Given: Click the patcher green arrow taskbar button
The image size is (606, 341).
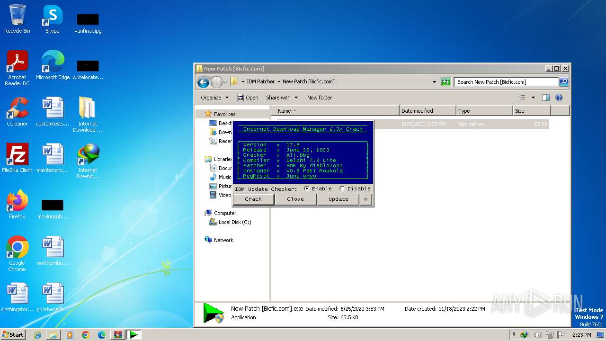Looking at the screenshot, I should click(x=134, y=335).
